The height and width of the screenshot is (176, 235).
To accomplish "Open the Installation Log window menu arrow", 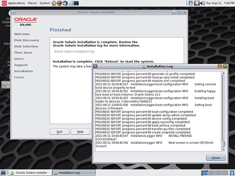I will (x=95, y=66).
